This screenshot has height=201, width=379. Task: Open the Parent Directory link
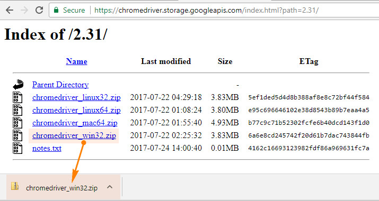(60, 85)
